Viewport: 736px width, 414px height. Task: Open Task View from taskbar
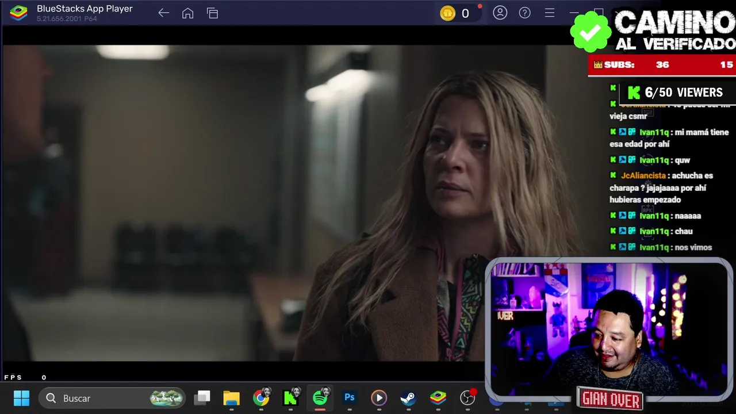click(x=202, y=398)
